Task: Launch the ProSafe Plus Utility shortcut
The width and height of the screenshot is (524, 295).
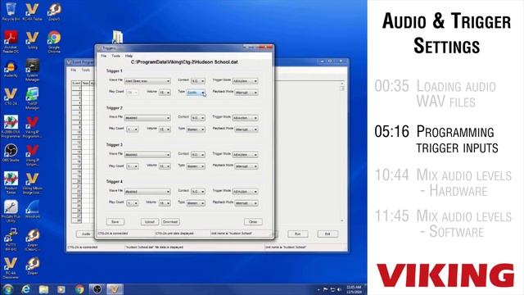Action: point(11,211)
